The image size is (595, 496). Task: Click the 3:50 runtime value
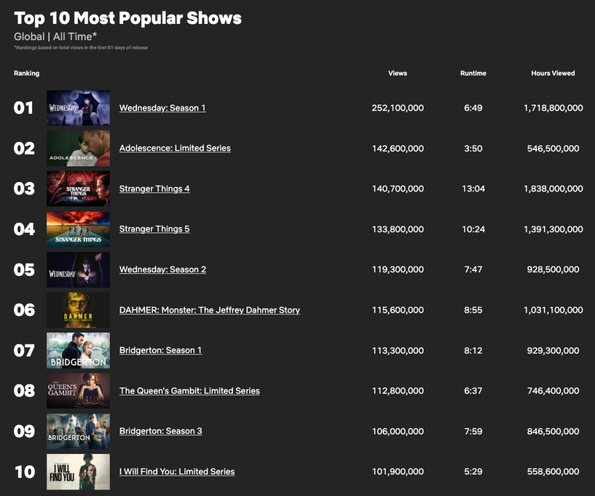[x=473, y=148]
